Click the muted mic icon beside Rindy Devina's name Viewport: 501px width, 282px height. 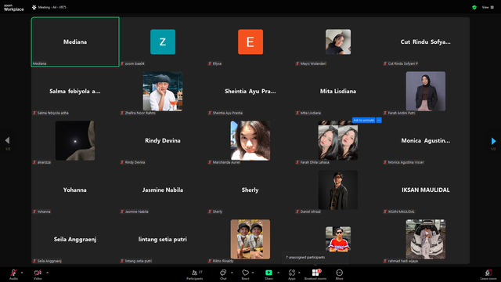(x=122, y=162)
